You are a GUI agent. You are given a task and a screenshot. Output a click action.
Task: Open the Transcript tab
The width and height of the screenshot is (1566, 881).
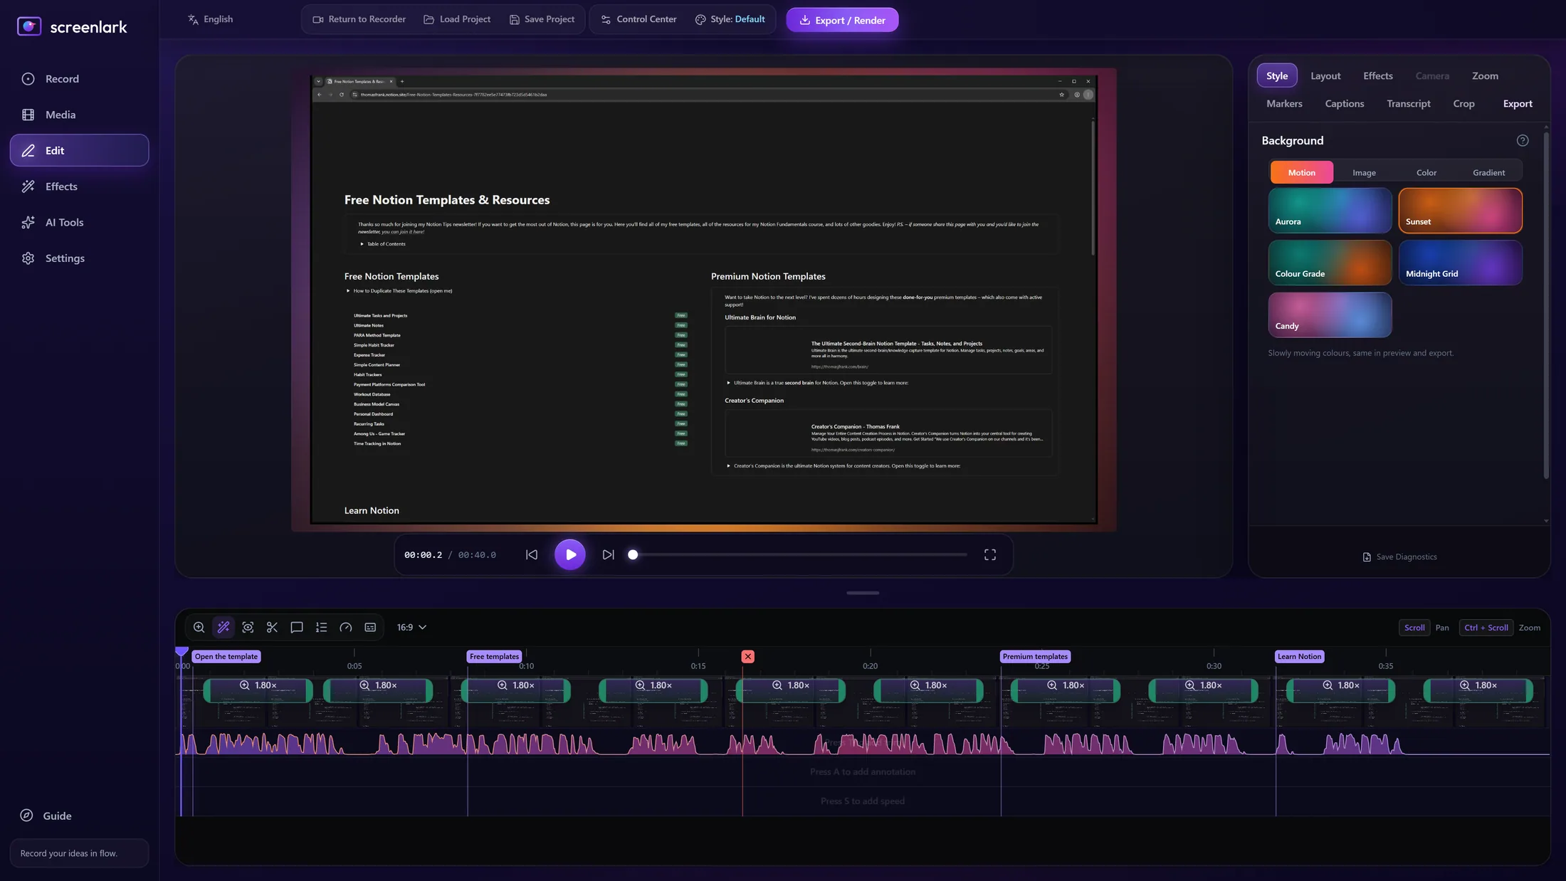[1409, 104]
